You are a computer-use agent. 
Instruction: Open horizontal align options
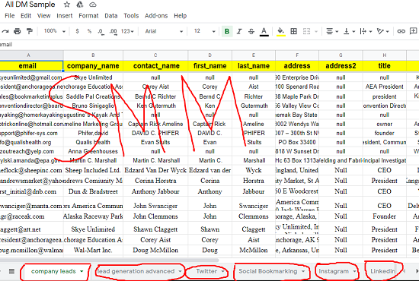(x=332, y=31)
